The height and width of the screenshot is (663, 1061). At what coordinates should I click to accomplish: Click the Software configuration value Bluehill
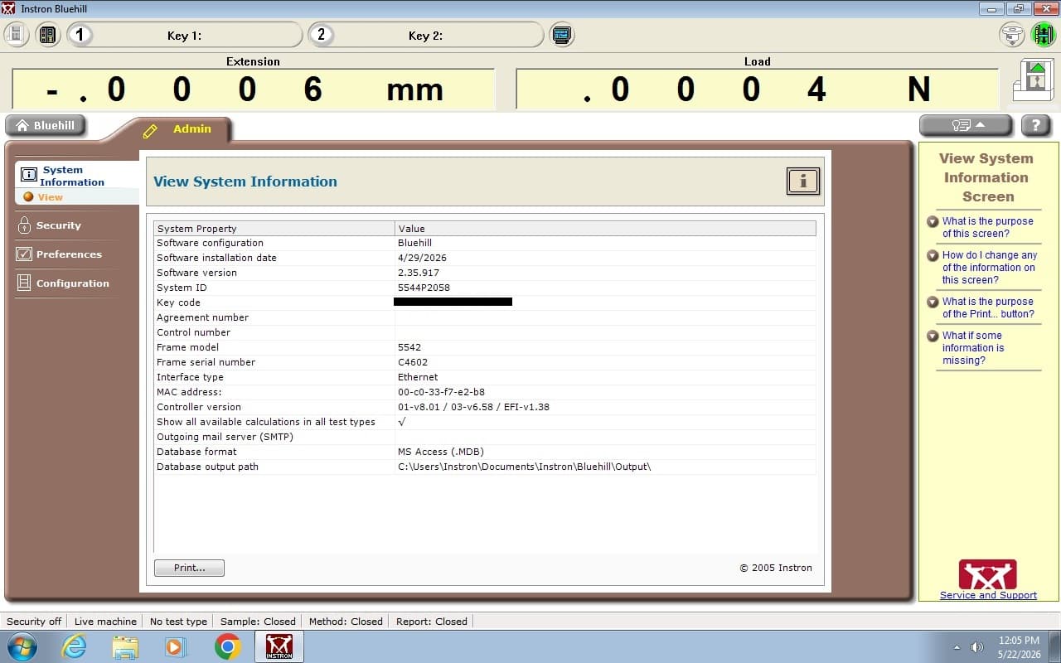(x=414, y=243)
